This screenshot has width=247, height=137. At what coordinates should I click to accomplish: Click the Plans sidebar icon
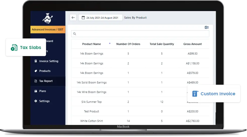click(35, 91)
